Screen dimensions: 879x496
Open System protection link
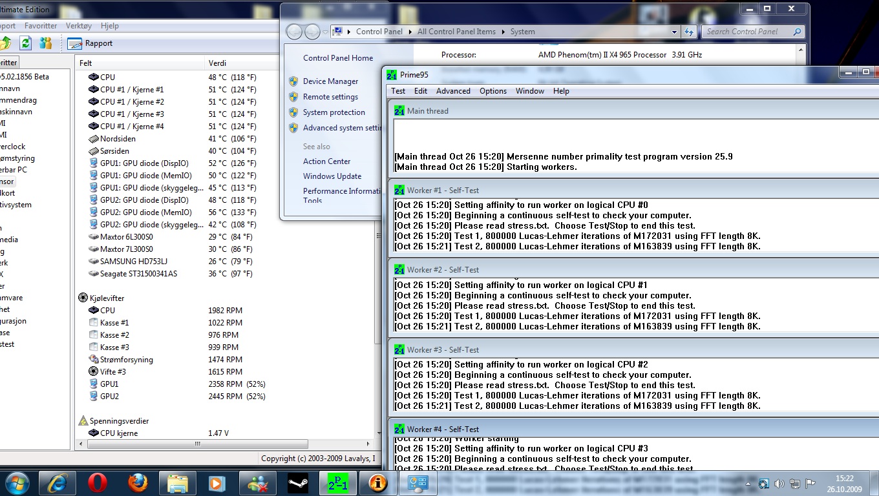334,112
